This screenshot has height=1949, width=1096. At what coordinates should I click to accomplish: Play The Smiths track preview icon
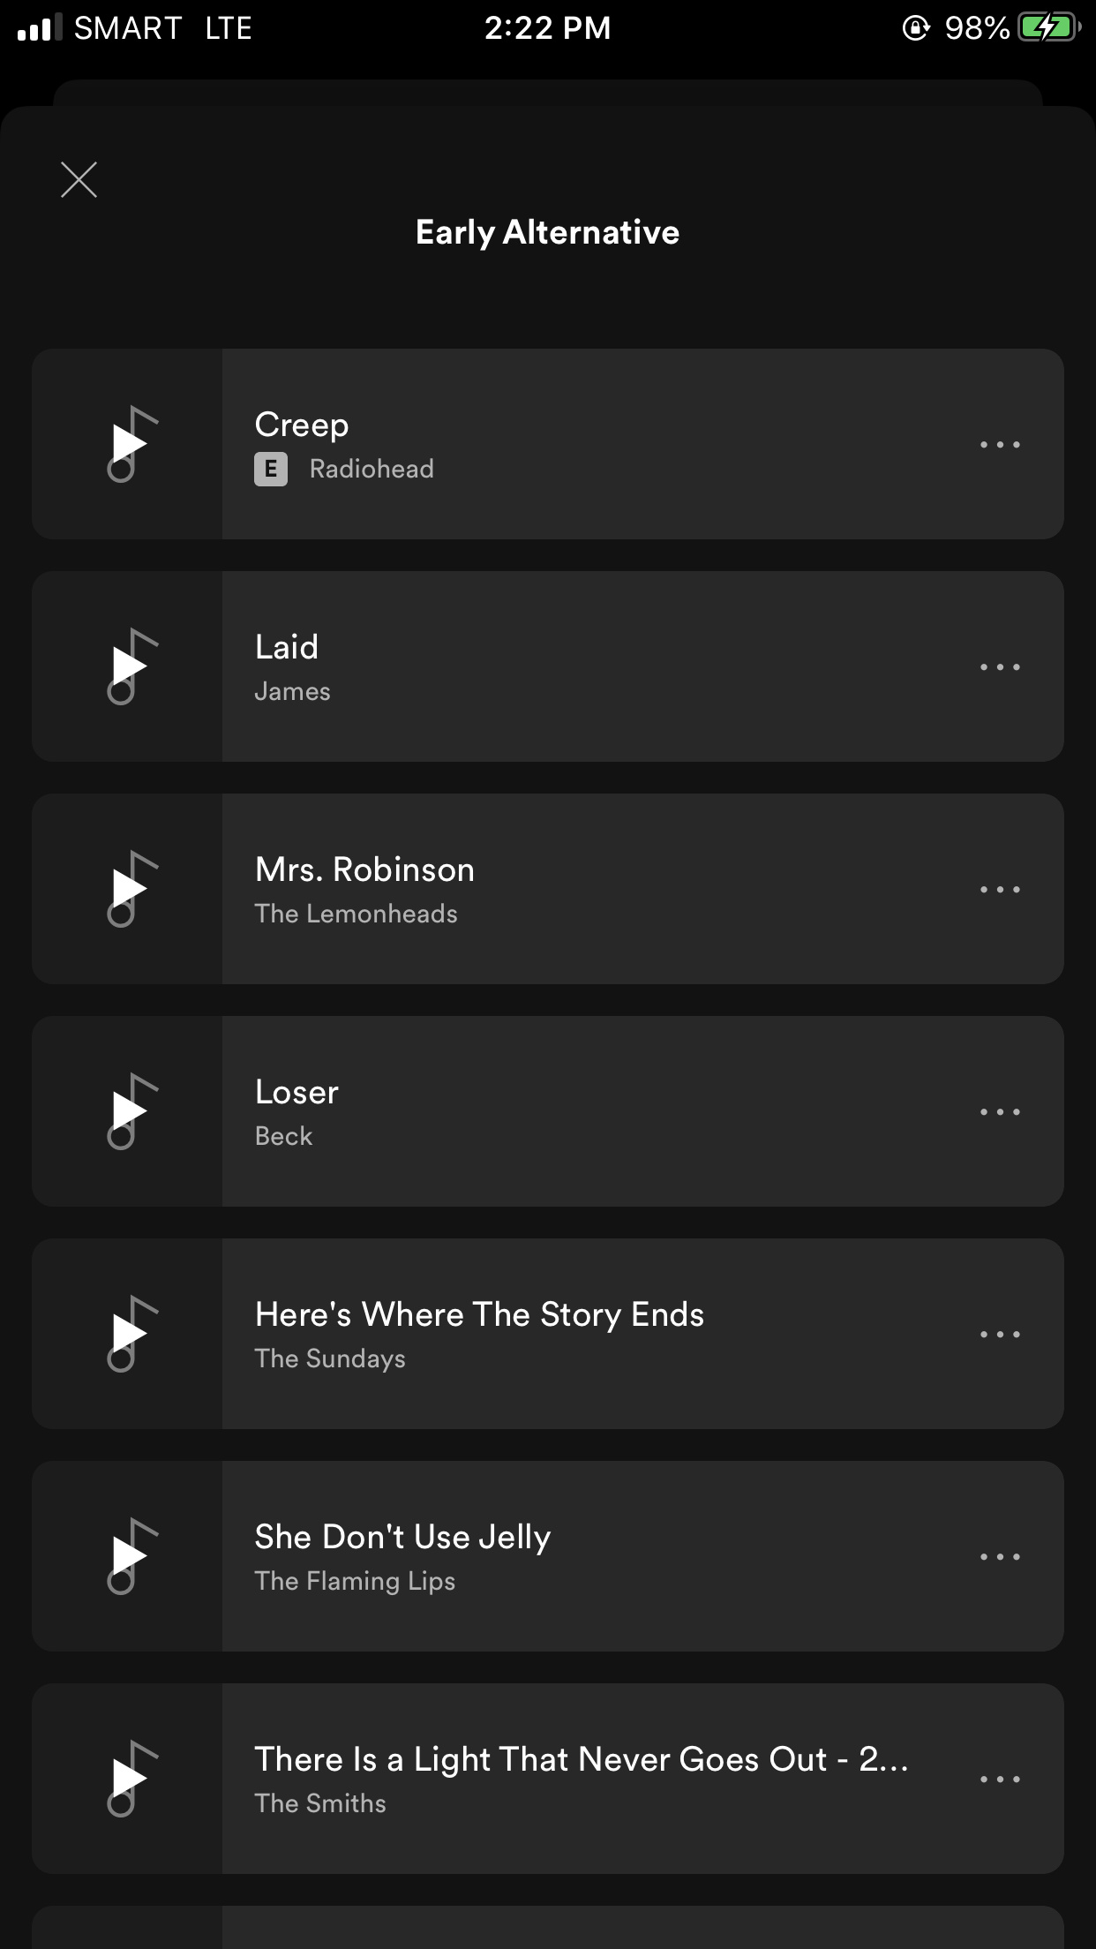click(x=129, y=1779)
